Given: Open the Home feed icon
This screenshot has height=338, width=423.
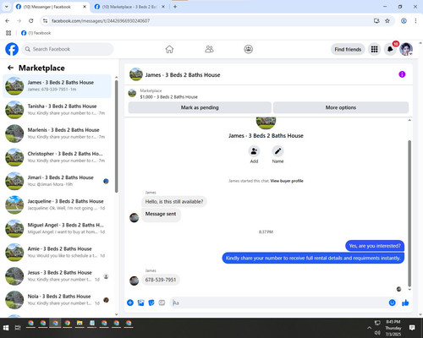Looking at the screenshot, I should pyautogui.click(x=169, y=49).
